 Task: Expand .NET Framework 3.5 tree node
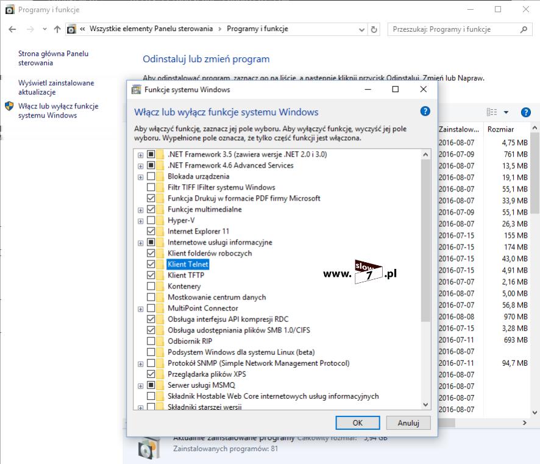tap(141, 155)
